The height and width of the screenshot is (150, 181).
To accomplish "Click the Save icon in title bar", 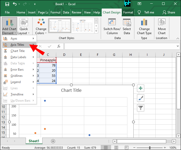I will coord(7,4).
